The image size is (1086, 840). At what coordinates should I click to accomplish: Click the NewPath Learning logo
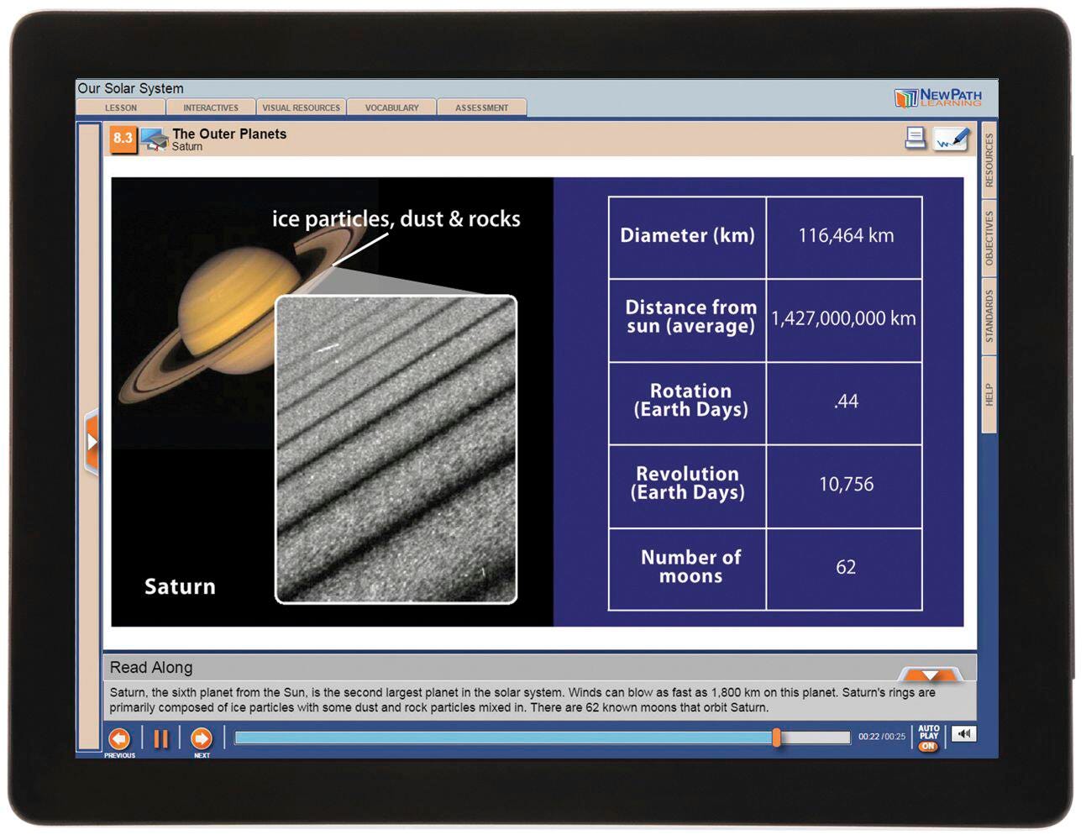click(x=937, y=98)
